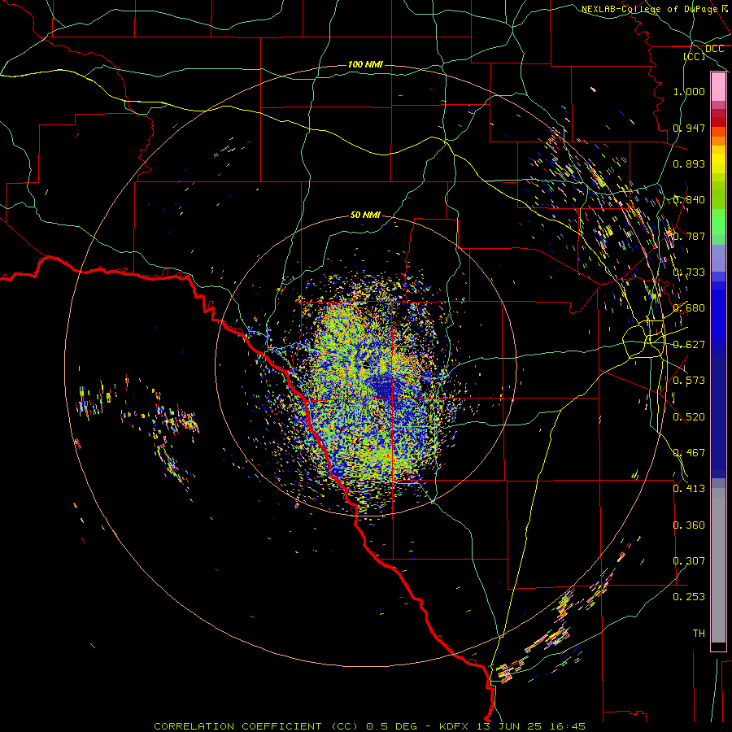Select the 0.680 legend value
The image size is (732, 732).
pyautogui.click(x=689, y=307)
